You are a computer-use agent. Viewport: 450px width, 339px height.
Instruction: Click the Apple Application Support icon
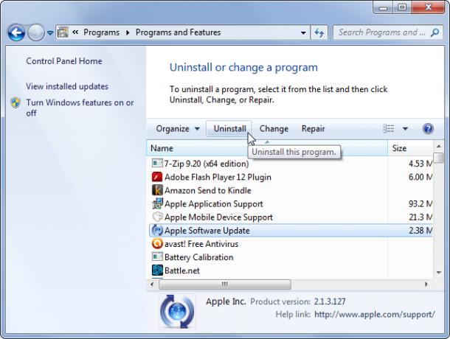pyautogui.click(x=157, y=203)
